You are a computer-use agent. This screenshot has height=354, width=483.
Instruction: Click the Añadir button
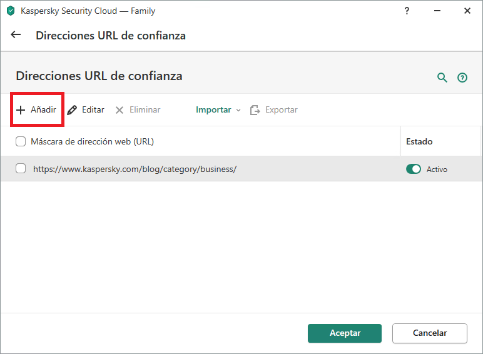[36, 109]
